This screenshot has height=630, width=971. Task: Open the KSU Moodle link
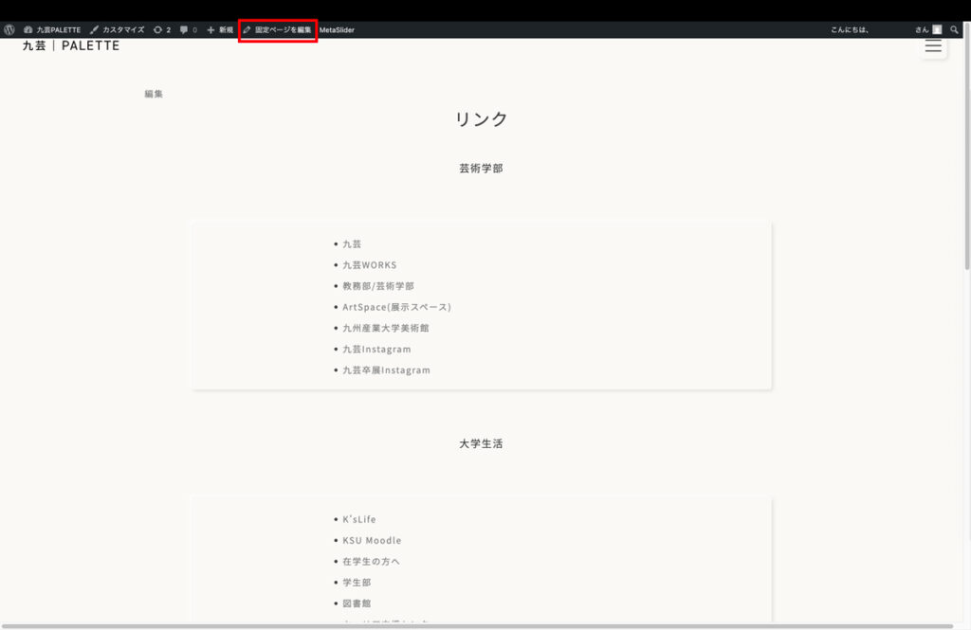tap(372, 541)
